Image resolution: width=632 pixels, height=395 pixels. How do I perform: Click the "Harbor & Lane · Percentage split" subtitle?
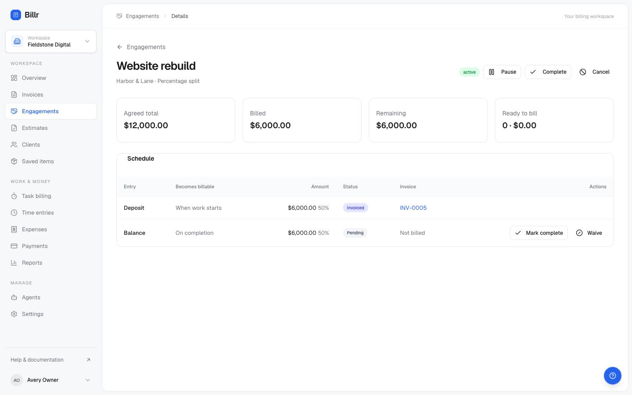158,81
